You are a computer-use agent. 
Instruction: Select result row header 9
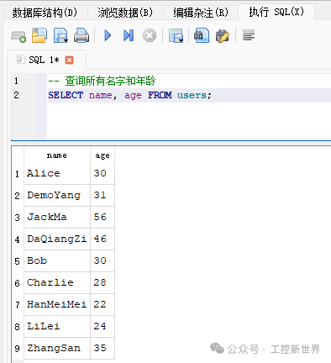[x=18, y=349]
